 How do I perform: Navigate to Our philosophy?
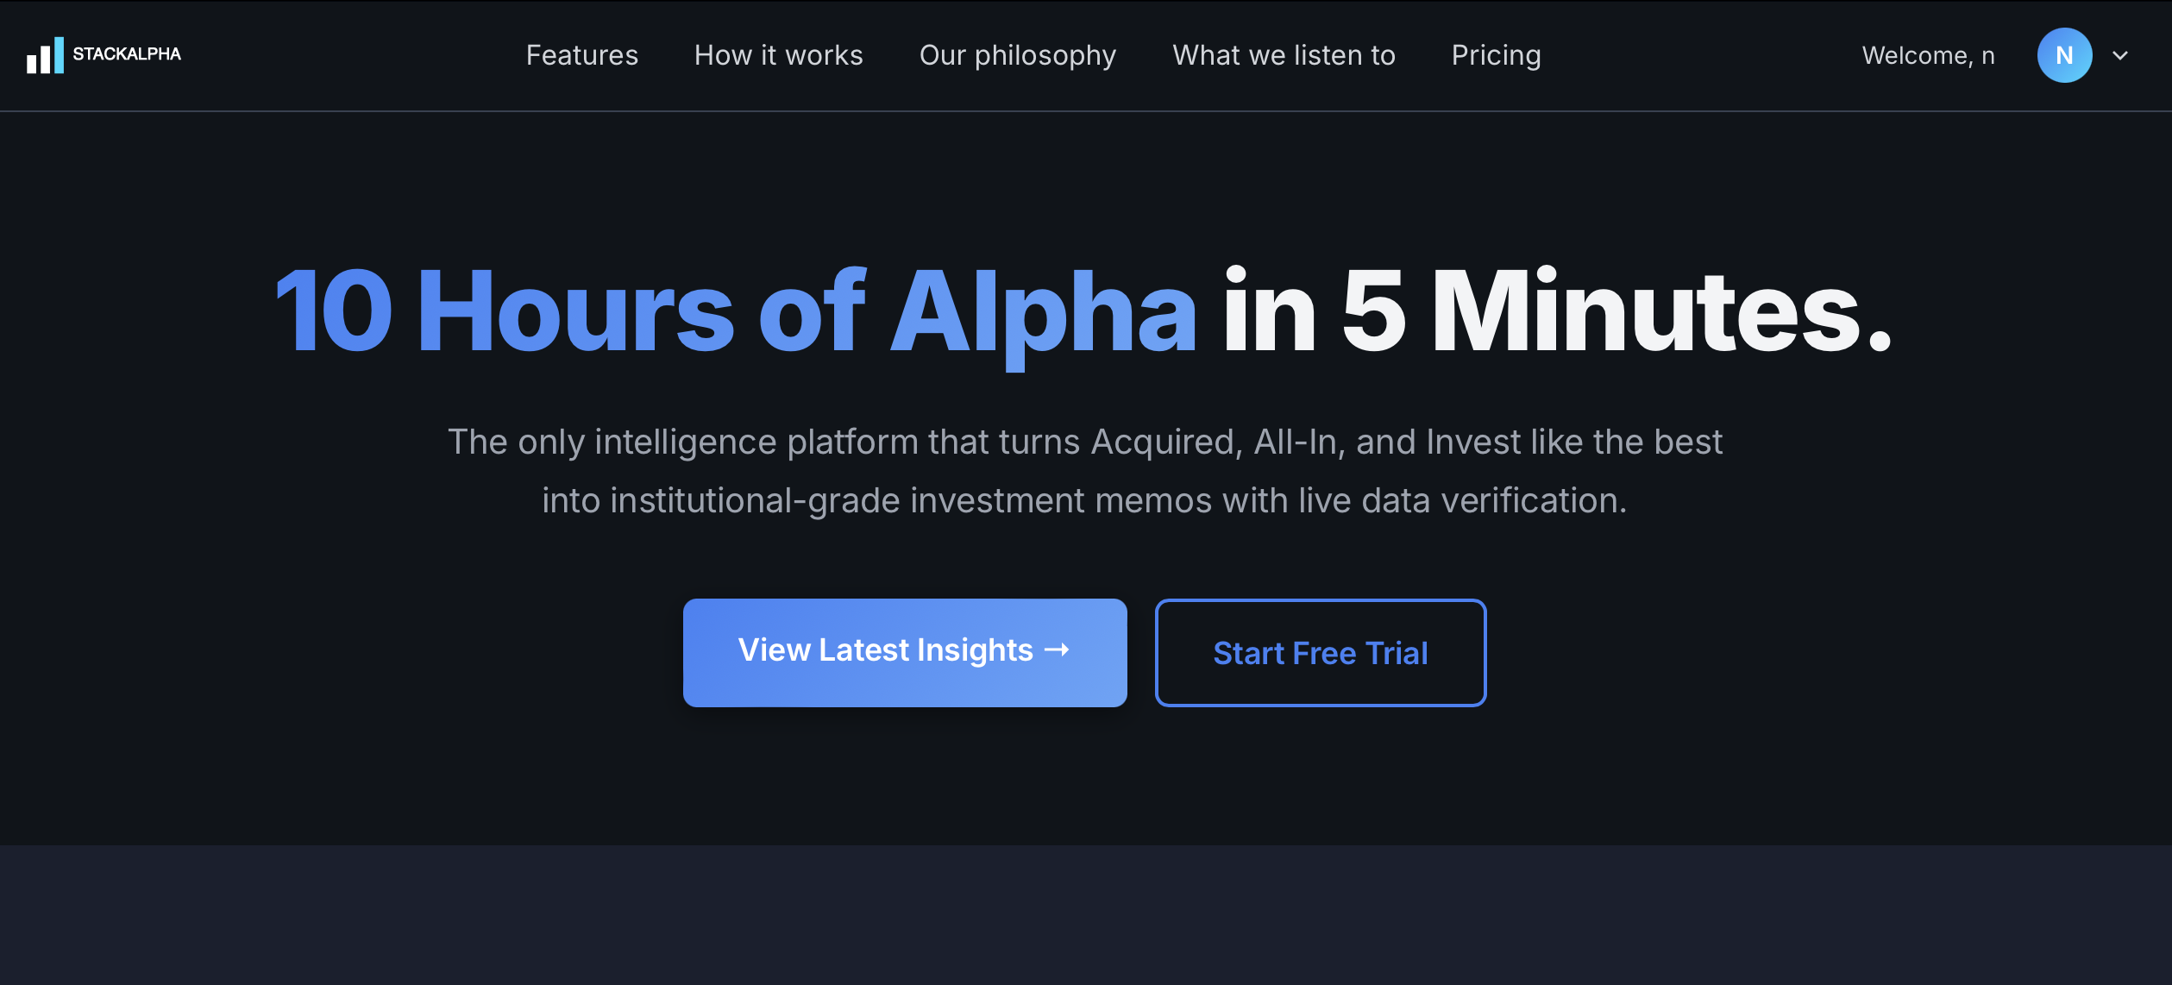pyautogui.click(x=1018, y=55)
